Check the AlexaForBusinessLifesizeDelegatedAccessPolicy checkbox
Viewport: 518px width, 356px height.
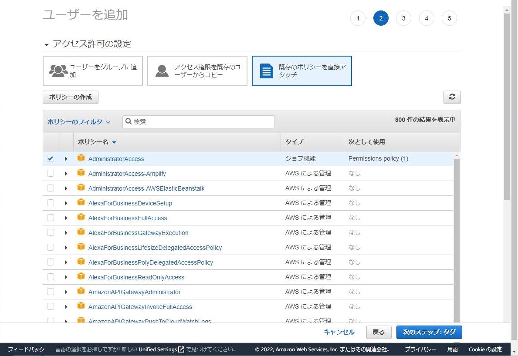point(51,248)
